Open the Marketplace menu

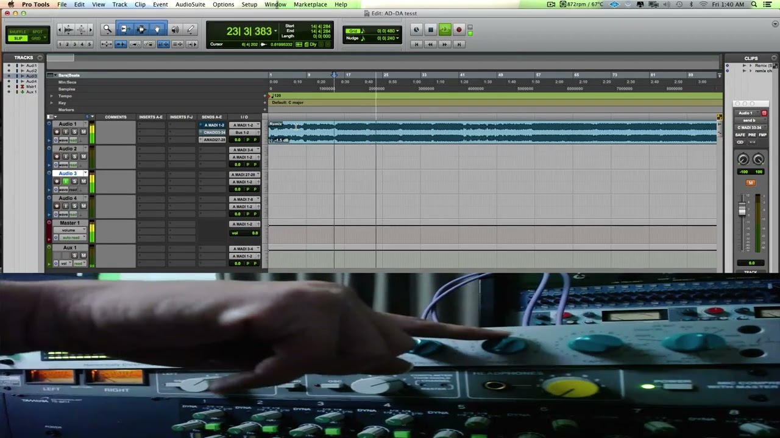point(310,4)
